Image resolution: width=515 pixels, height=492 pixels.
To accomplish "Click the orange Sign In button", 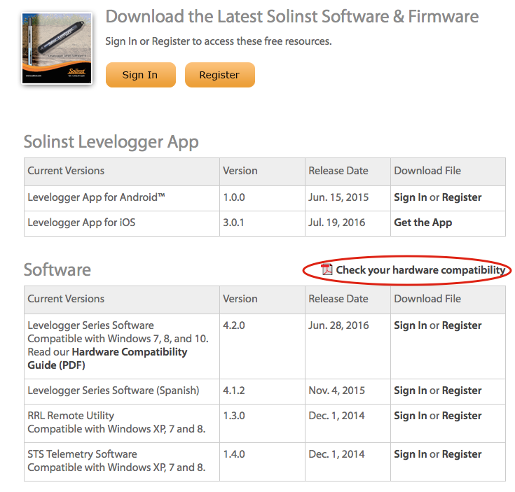I will [141, 75].
